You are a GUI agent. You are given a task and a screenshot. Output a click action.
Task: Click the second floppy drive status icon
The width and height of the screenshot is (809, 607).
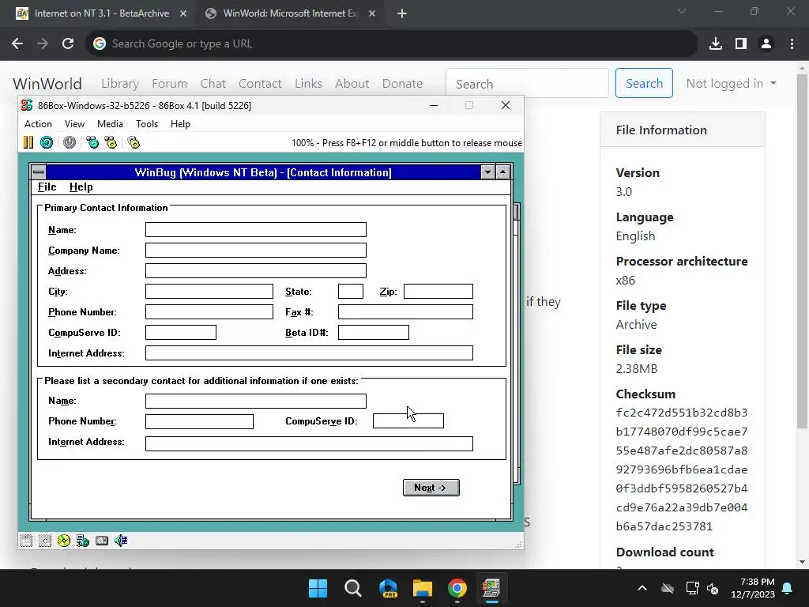(45, 541)
